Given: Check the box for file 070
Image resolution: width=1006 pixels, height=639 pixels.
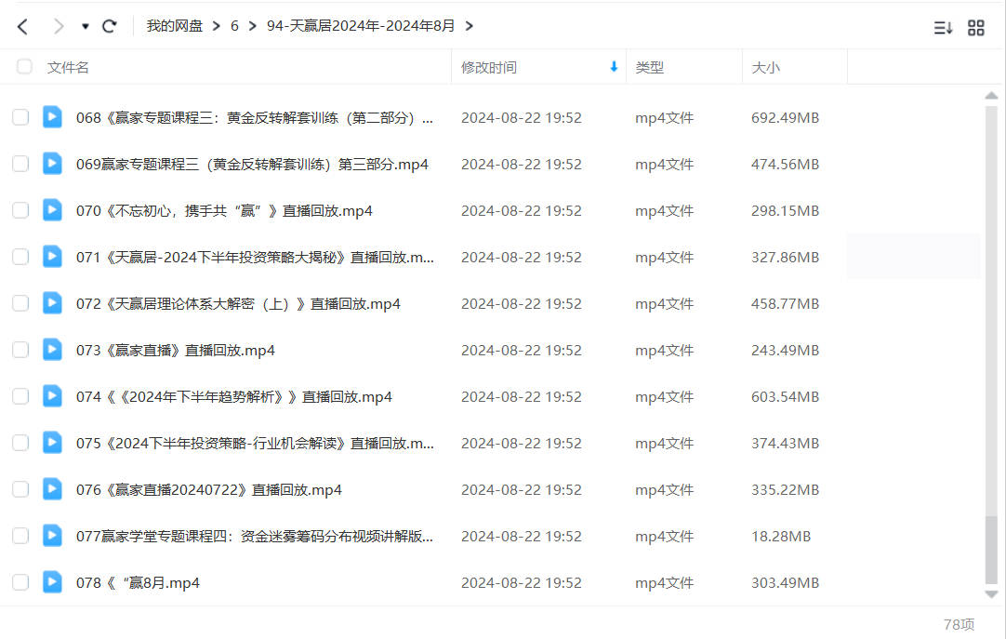Looking at the screenshot, I should [x=20, y=210].
